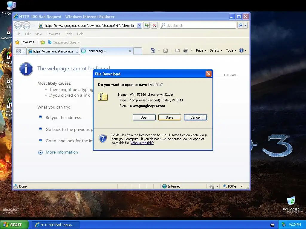This screenshot has height=229, width=306.
Task: Expand the zoom level dropdown arrow
Action: click(x=241, y=186)
